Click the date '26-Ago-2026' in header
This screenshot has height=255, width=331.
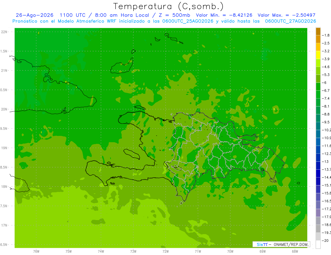coord(34,15)
